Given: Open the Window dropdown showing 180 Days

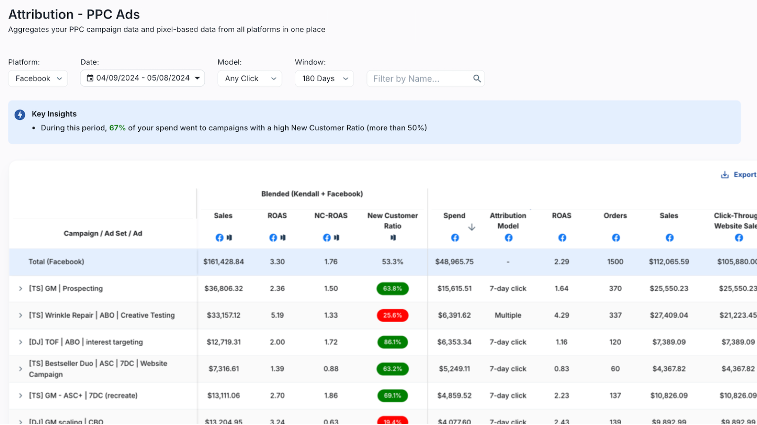Looking at the screenshot, I should pos(324,79).
